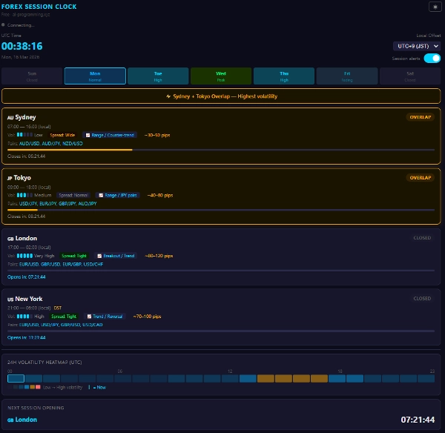
Task: Switch off the Session alerts toggle
Action: pyautogui.click(x=432, y=58)
